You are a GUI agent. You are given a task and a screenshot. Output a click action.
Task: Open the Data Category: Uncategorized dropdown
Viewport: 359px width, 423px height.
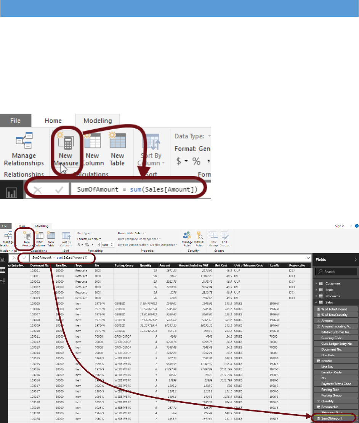139,239
